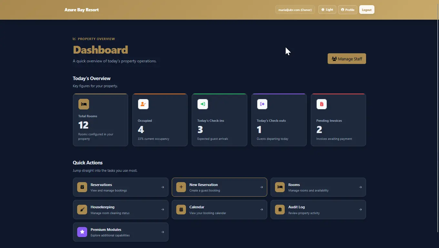Click the Pending Invoices document icon
Viewport: 439px width, 248px height.
pos(322,104)
